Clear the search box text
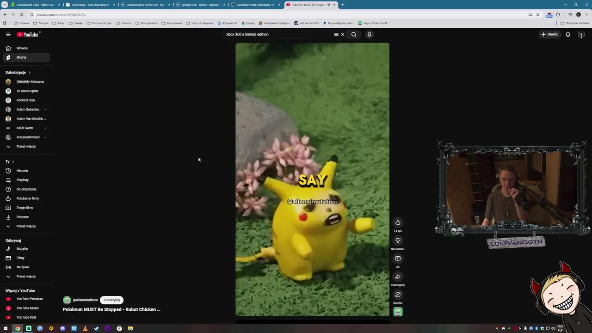The height and width of the screenshot is (333, 592). pyautogui.click(x=343, y=34)
